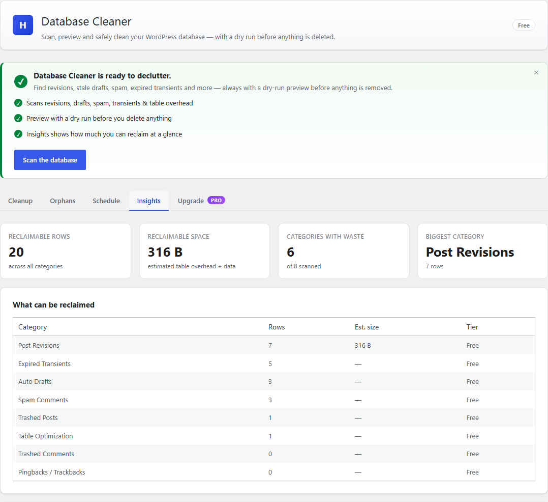Select the Spam Comments row label
Image resolution: width=548 pixels, height=502 pixels.
(x=43, y=400)
